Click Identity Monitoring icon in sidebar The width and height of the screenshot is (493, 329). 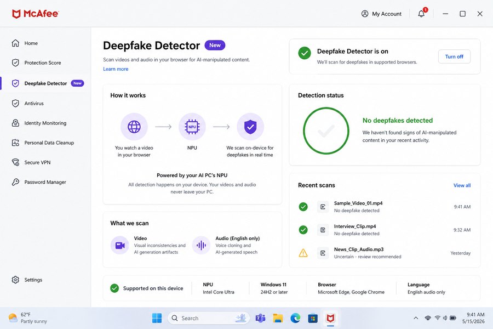pos(15,123)
